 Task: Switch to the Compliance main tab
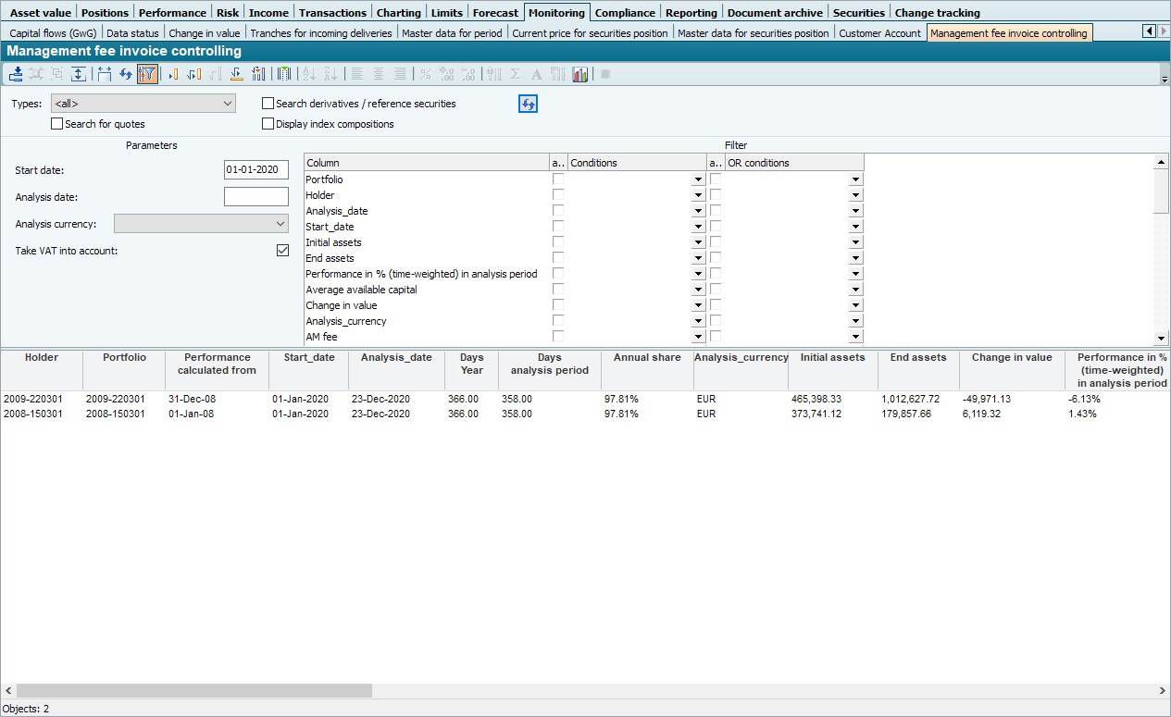tap(626, 13)
